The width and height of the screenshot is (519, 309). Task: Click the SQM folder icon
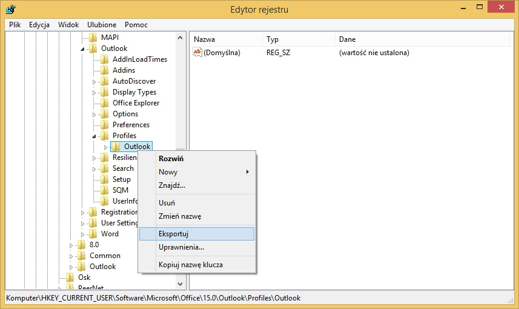[x=105, y=190]
